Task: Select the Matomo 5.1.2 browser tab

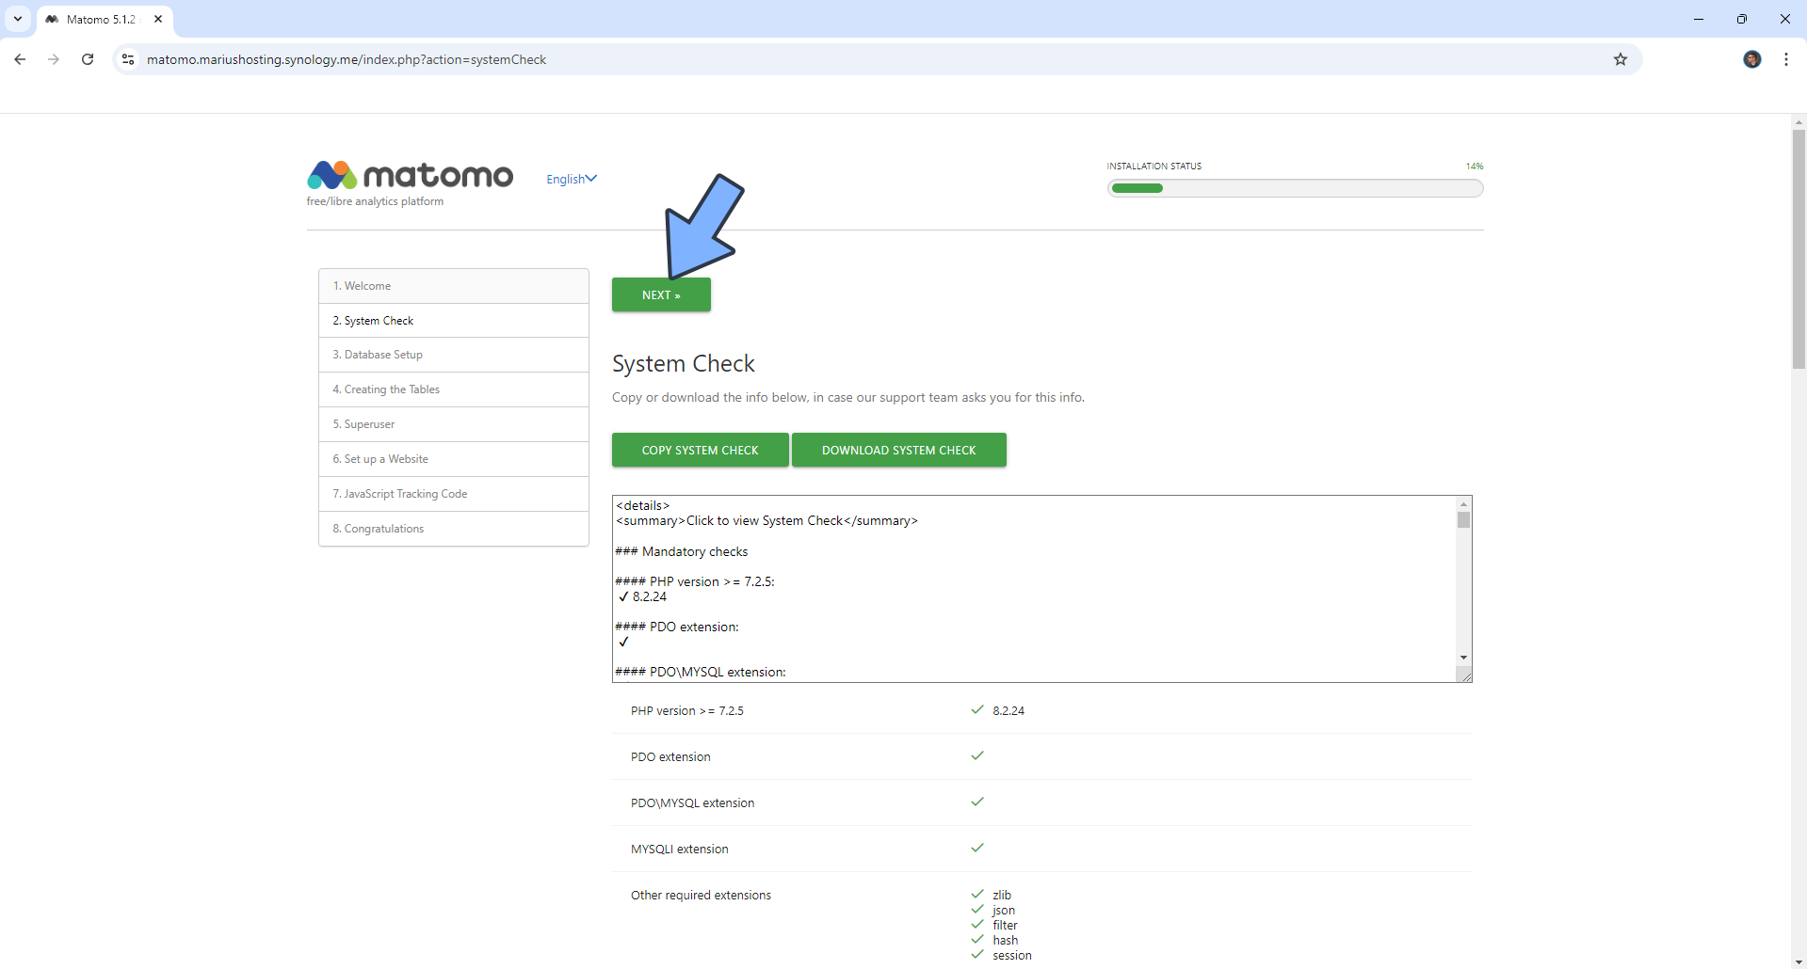Action: (x=104, y=19)
